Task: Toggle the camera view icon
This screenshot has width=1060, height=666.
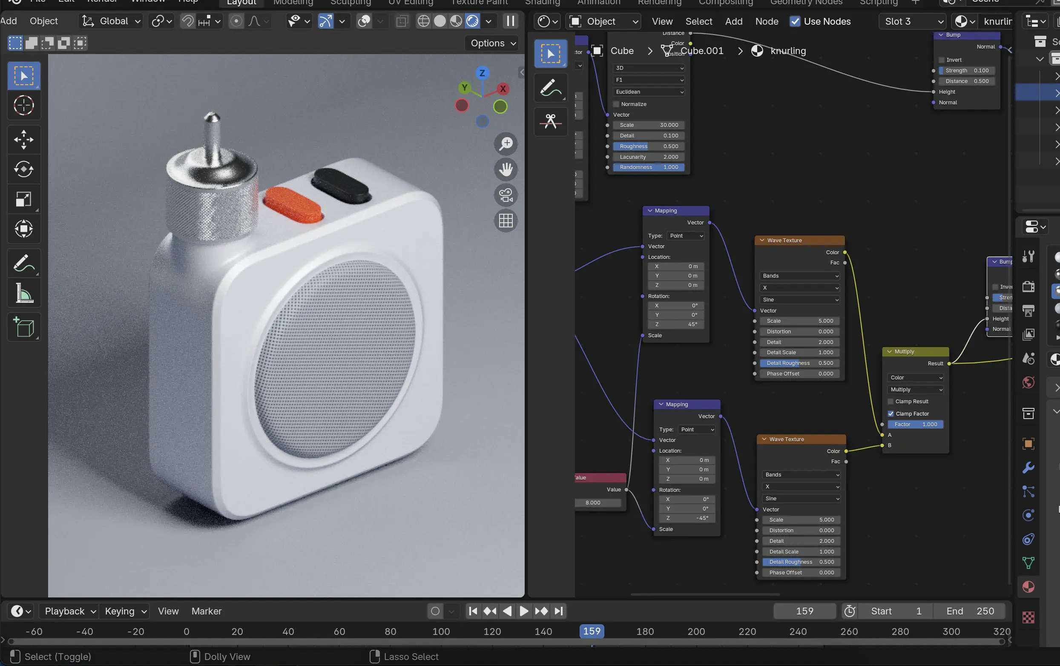Action: click(506, 195)
